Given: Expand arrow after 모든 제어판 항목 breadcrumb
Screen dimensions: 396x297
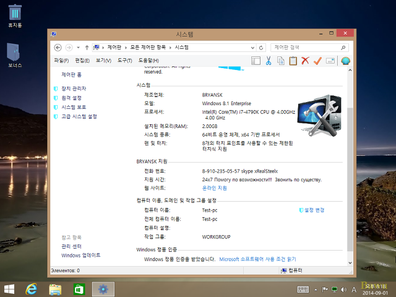Looking at the screenshot, I should click(x=170, y=48).
